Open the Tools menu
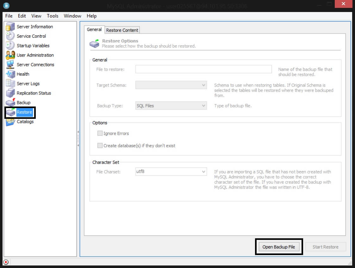 pos(53,16)
